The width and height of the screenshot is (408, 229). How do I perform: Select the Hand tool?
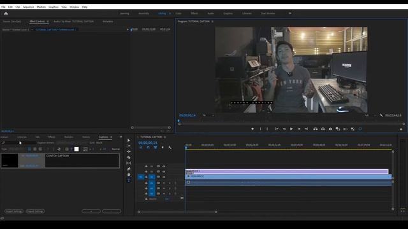(x=129, y=174)
